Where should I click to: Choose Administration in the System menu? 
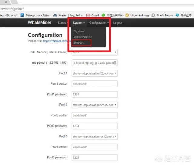(x=83, y=37)
